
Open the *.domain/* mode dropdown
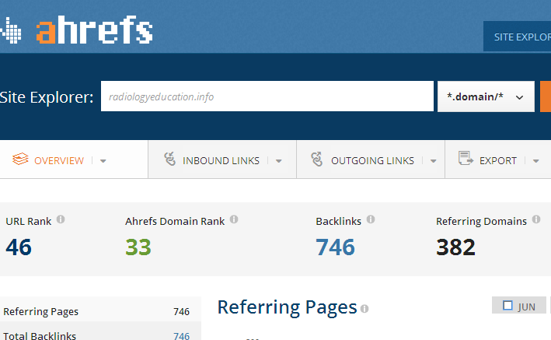pyautogui.click(x=486, y=96)
